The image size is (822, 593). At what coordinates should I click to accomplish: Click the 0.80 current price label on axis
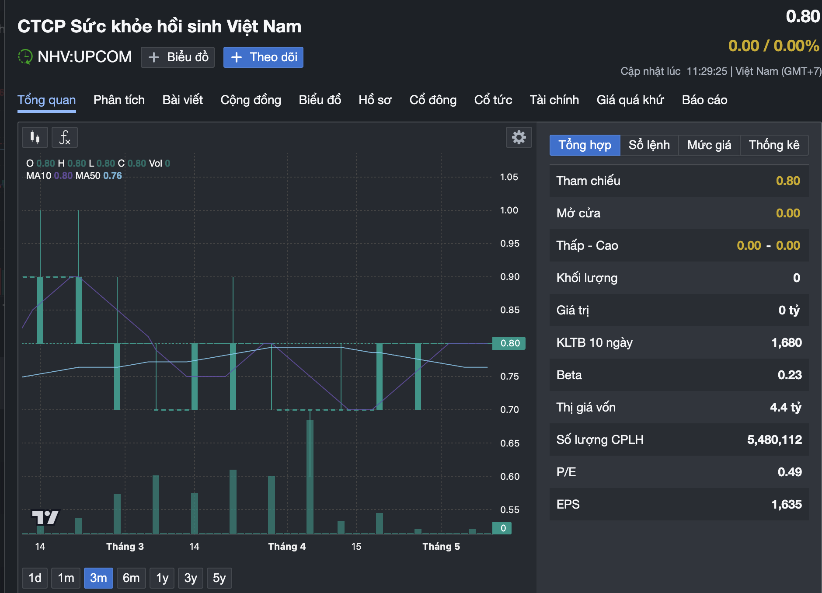[509, 343]
